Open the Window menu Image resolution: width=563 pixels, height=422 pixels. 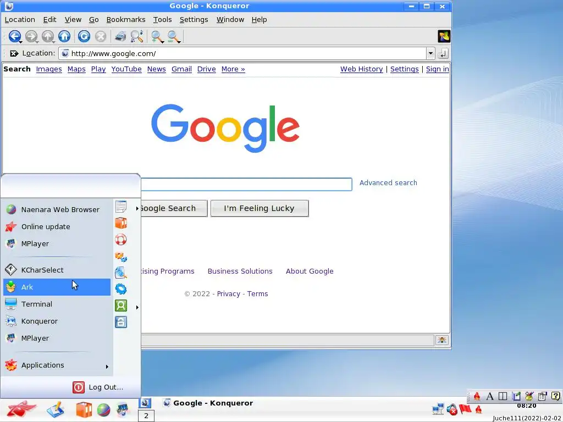230,19
